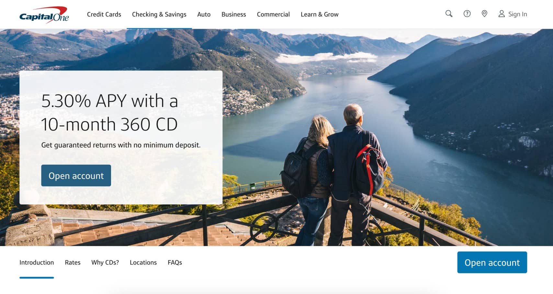Open the Credit Cards menu

pyautogui.click(x=104, y=14)
